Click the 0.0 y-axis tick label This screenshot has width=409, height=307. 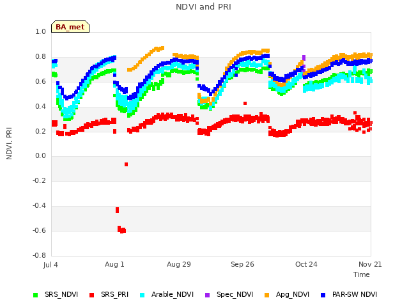(40, 156)
